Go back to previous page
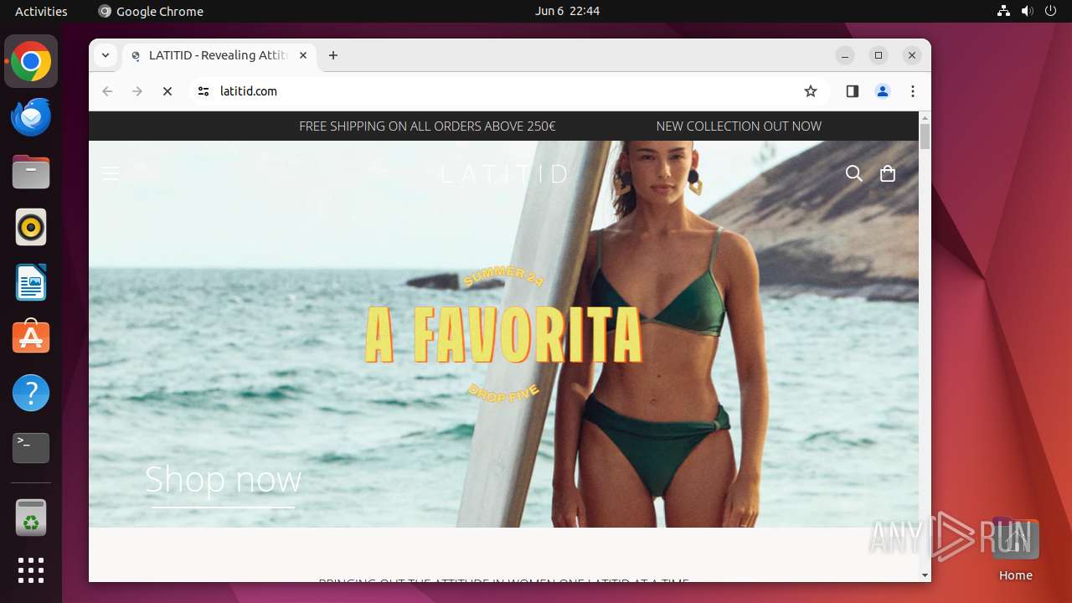This screenshot has width=1072, height=603. click(x=107, y=91)
